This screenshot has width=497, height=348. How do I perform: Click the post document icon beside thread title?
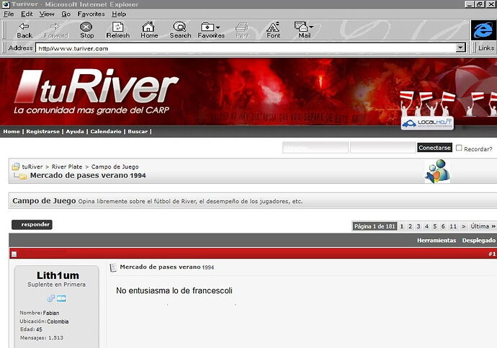pos(113,267)
